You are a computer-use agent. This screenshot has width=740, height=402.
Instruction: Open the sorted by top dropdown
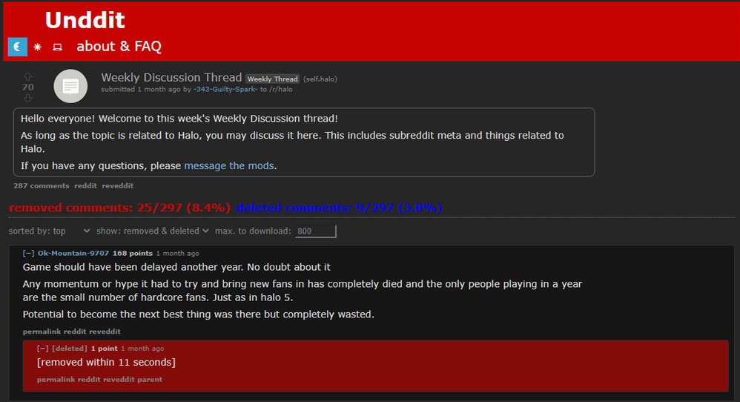[x=49, y=231]
